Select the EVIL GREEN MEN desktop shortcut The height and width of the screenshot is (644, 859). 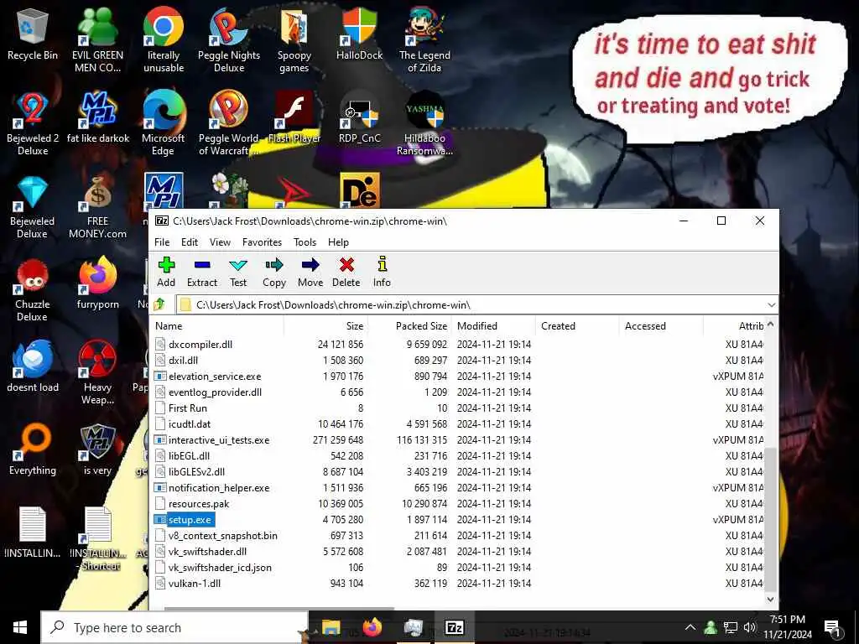(97, 40)
